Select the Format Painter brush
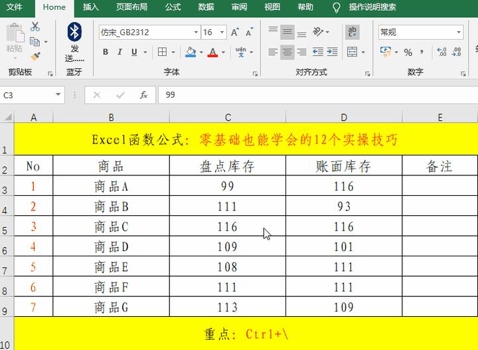This screenshot has height=350, width=478. point(35,56)
